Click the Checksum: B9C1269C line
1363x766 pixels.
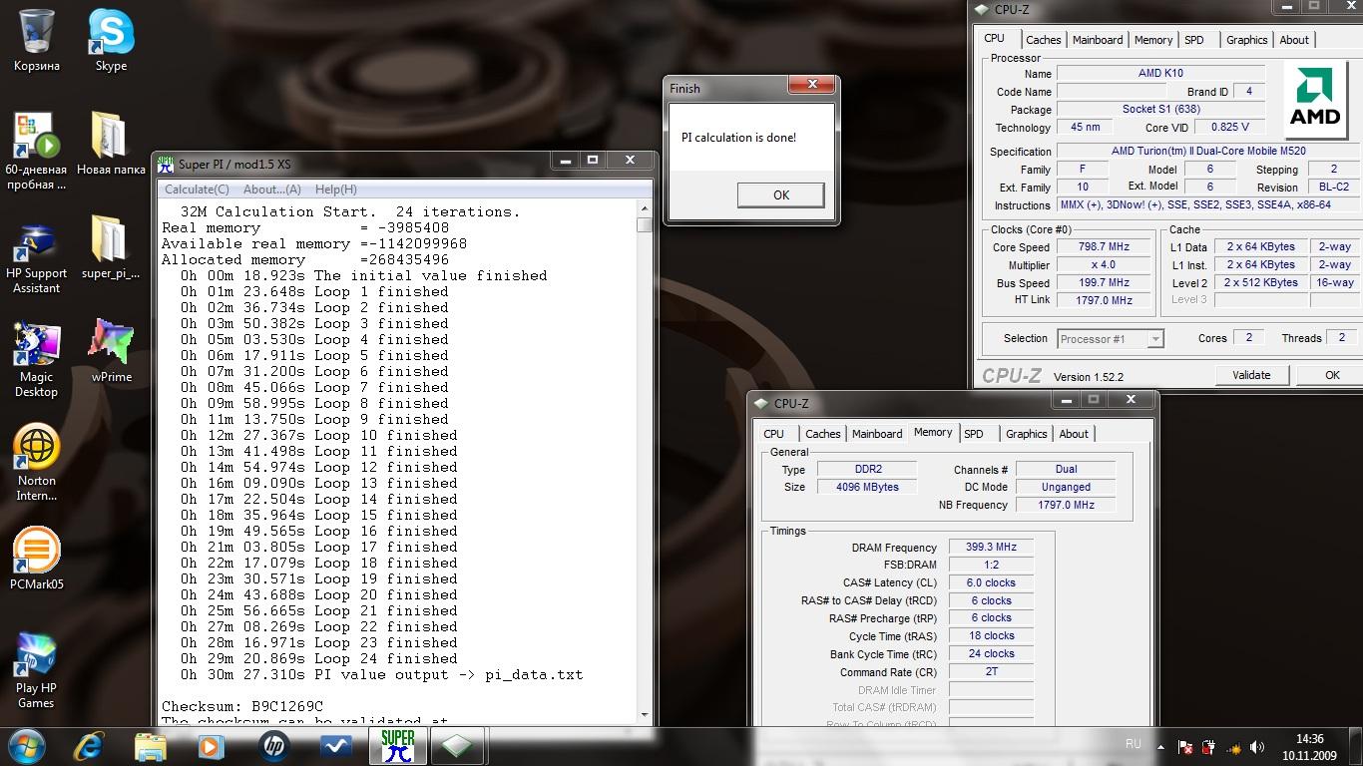tap(242, 706)
